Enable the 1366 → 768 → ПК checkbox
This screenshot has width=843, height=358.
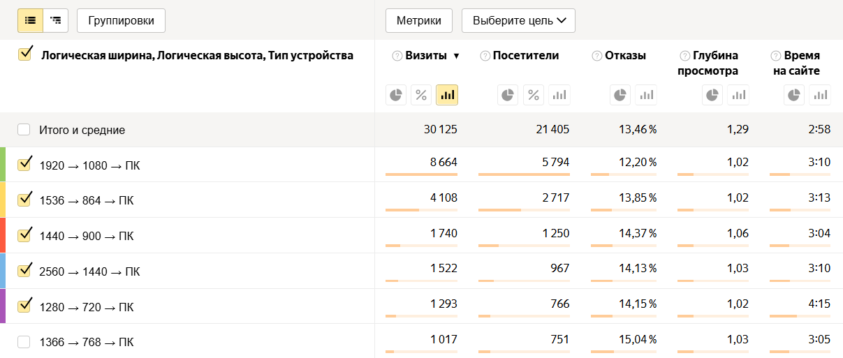pyautogui.click(x=24, y=342)
